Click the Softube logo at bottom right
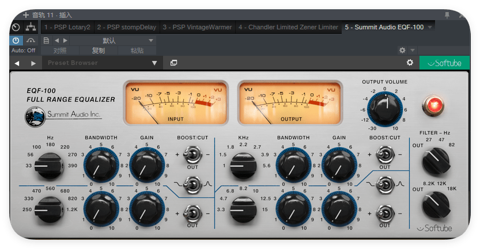The width and height of the screenshot is (480, 249). [x=434, y=228]
